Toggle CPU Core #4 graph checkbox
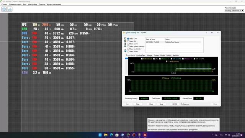This screenshot has width=245, height=138. click(194, 59)
